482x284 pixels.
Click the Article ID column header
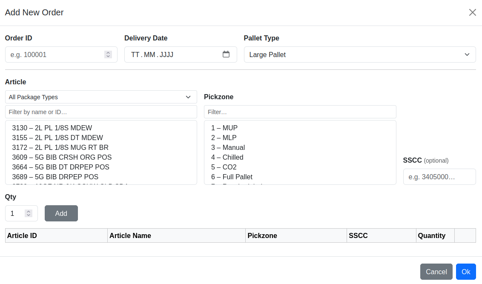[56, 235]
